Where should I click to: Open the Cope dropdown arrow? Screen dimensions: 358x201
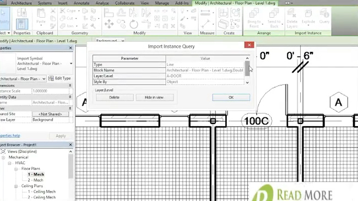pos(79,10)
